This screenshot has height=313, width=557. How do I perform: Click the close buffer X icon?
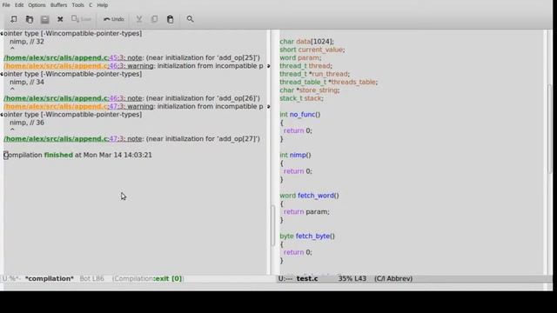(x=60, y=19)
